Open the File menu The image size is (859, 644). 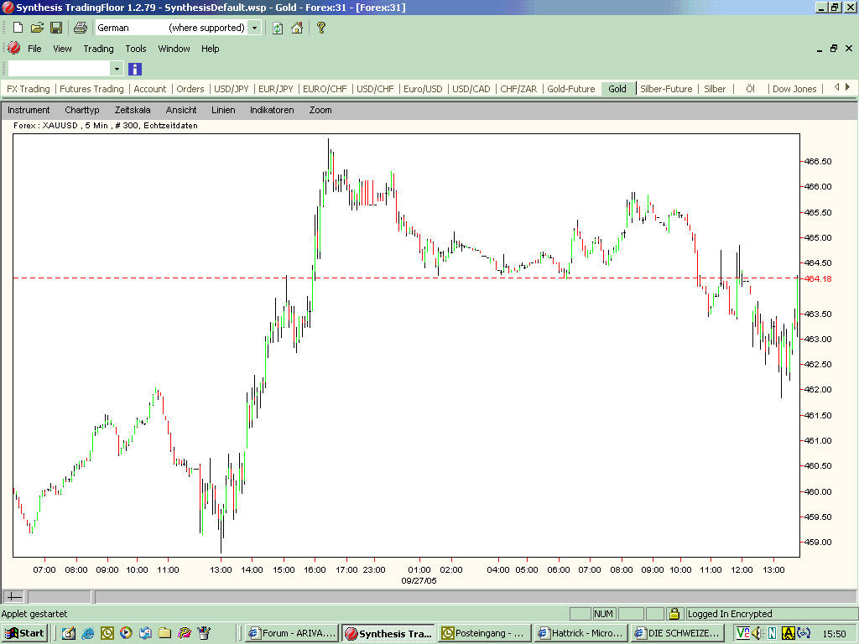tap(34, 49)
